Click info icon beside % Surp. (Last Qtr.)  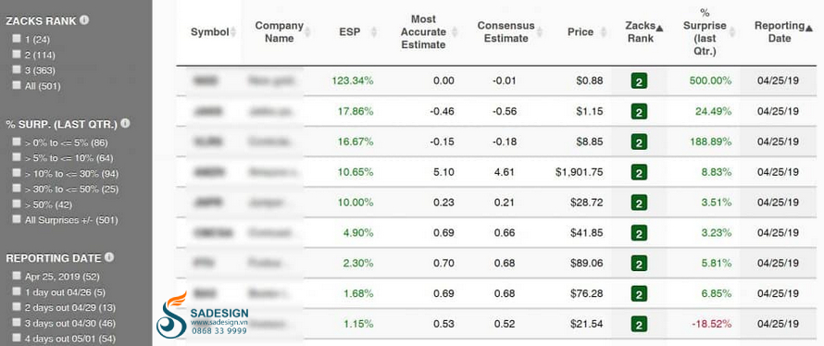[x=125, y=123]
